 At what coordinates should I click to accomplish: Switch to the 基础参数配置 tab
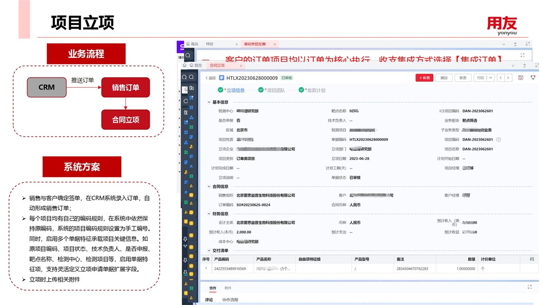pos(255,44)
